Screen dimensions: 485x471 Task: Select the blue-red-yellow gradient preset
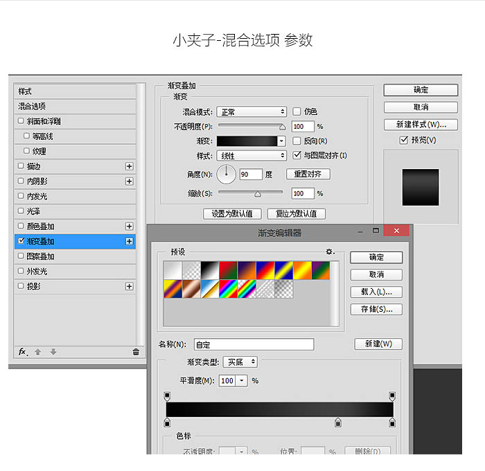pyautogui.click(x=265, y=270)
